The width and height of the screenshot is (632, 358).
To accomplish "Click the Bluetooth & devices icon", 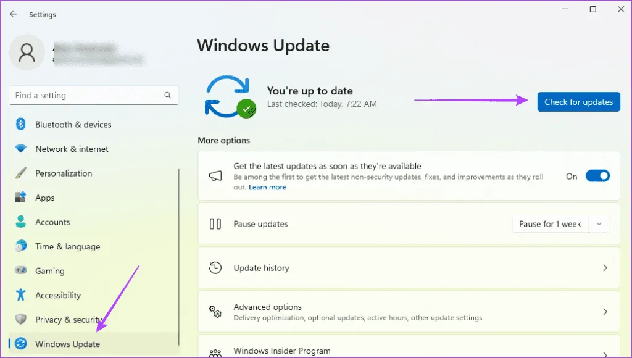I will click(21, 125).
